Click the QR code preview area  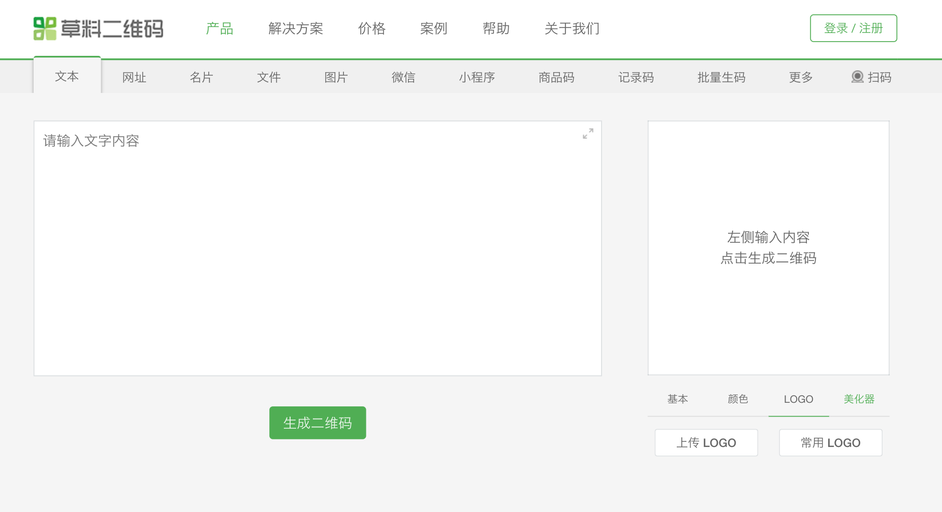click(768, 248)
